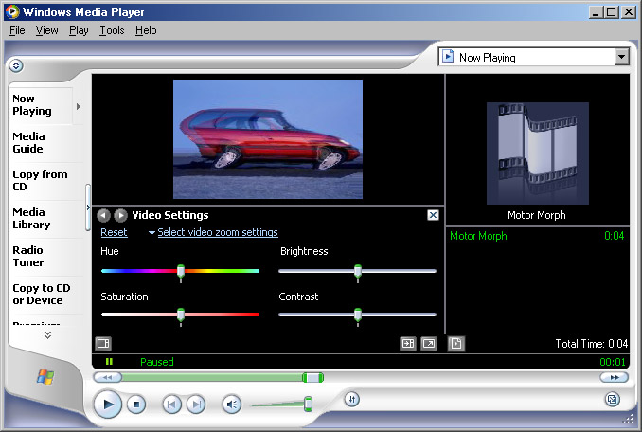Viewport: 642px width, 432px height.
Task: Open the View menu
Action: click(46, 30)
